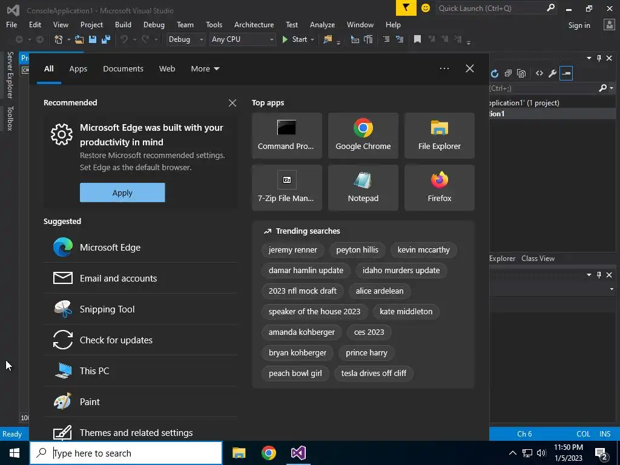Click the taskbar 'Type here to search' box
620x465 pixels.
pos(126,453)
